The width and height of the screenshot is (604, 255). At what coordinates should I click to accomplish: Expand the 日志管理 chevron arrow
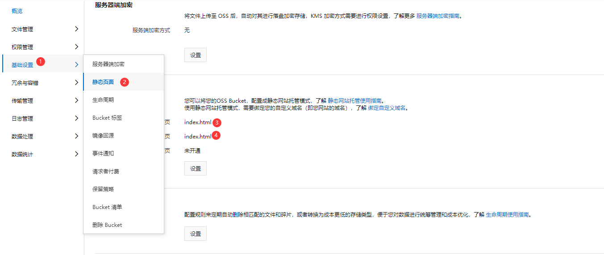tap(77, 118)
